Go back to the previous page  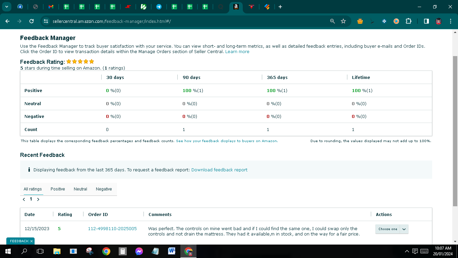pyautogui.click(x=7, y=21)
